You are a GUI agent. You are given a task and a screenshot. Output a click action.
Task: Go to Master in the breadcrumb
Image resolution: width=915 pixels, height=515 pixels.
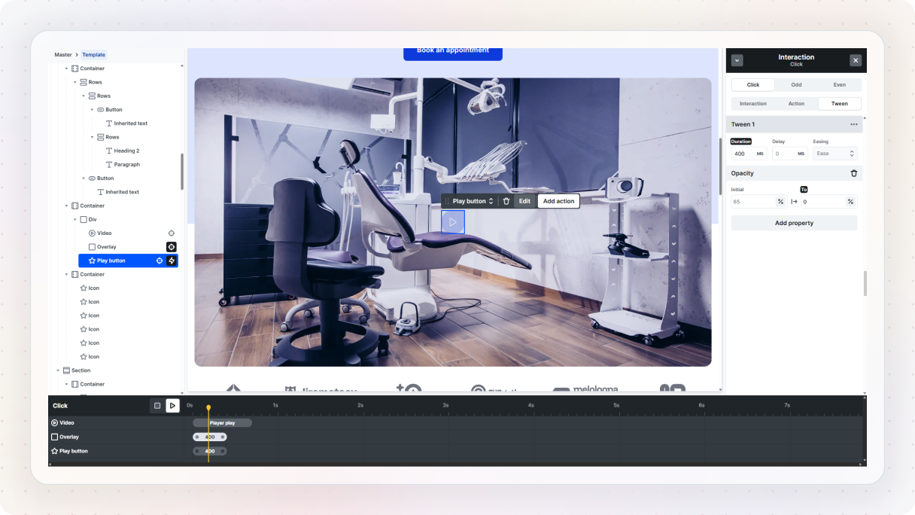(x=63, y=55)
